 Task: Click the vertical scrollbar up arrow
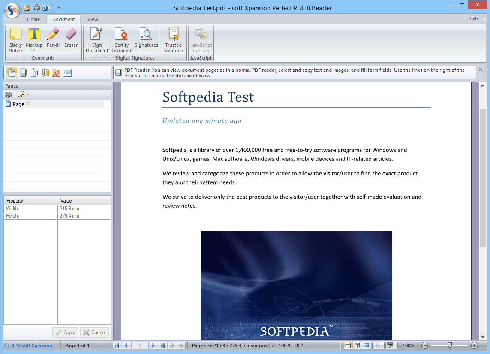(483, 85)
